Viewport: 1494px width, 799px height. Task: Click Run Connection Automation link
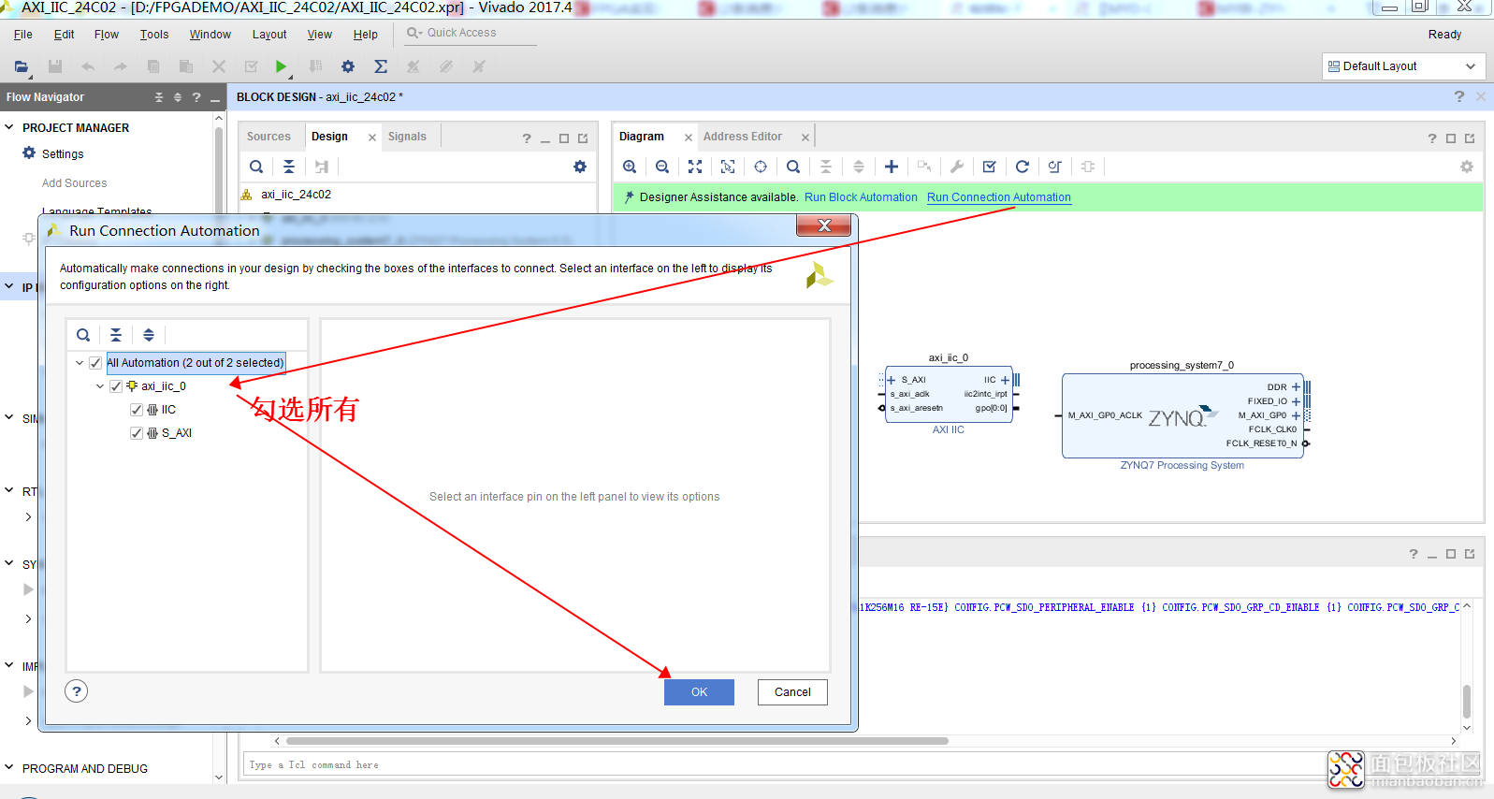coord(999,197)
